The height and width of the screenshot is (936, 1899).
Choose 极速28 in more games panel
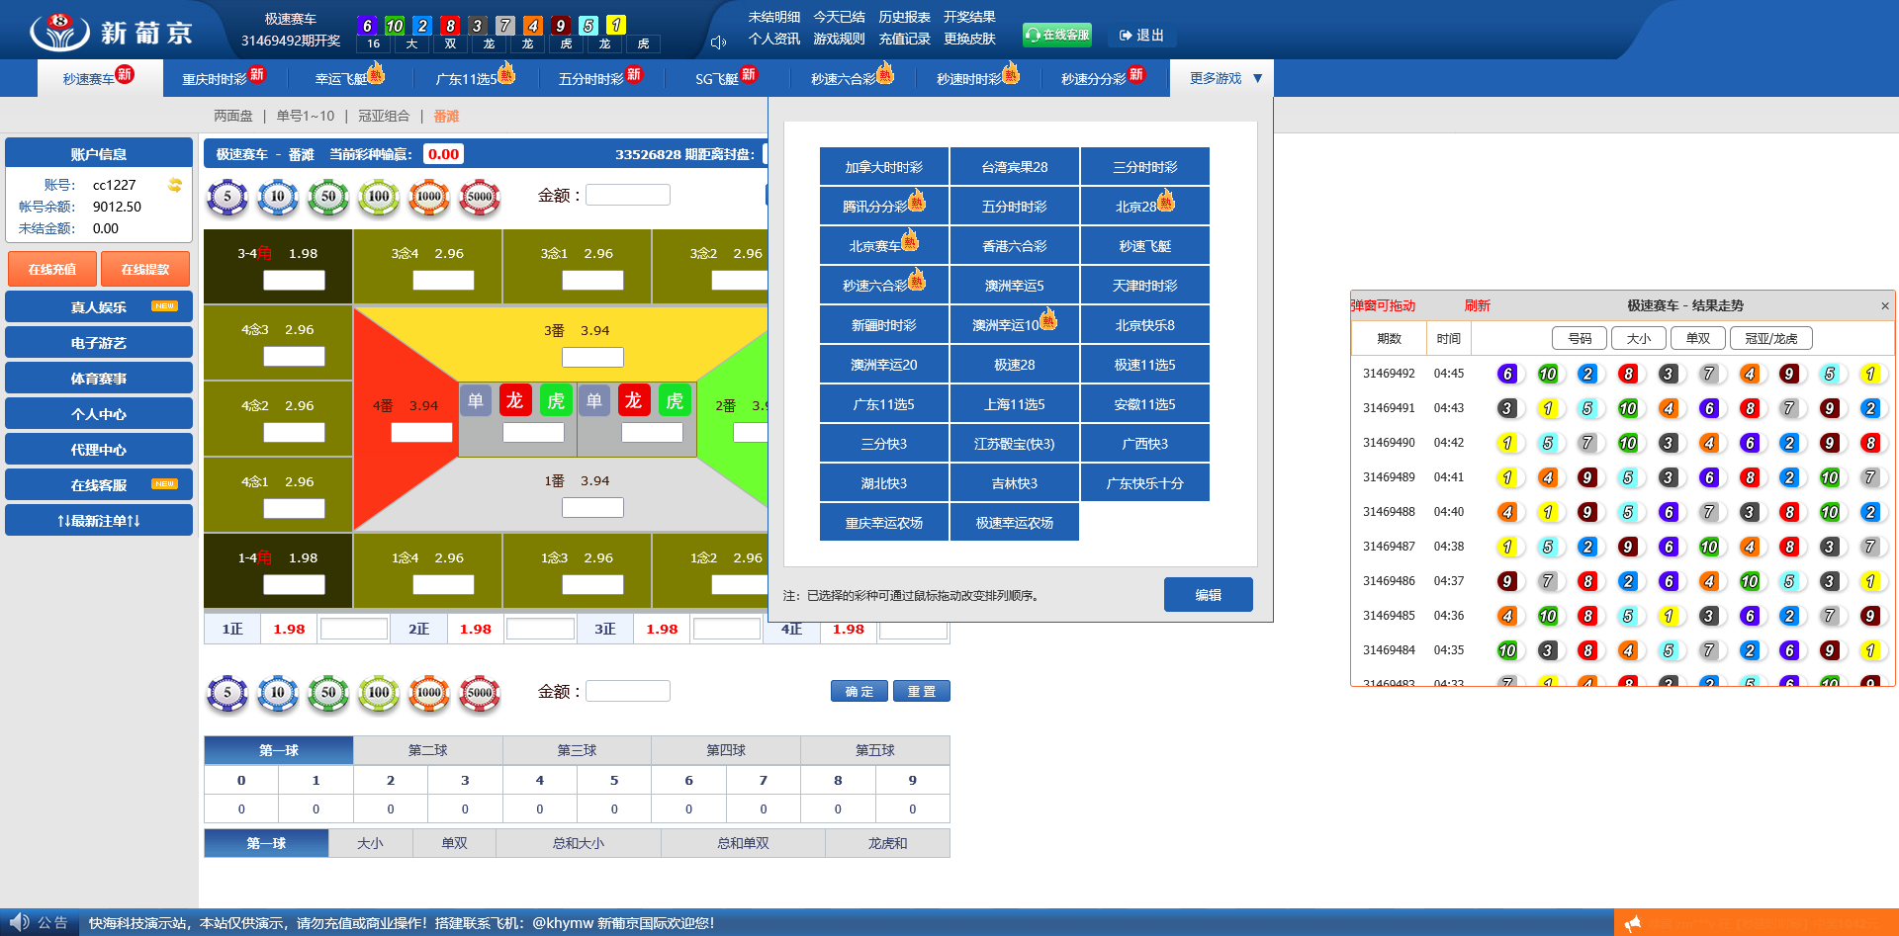[1015, 364]
